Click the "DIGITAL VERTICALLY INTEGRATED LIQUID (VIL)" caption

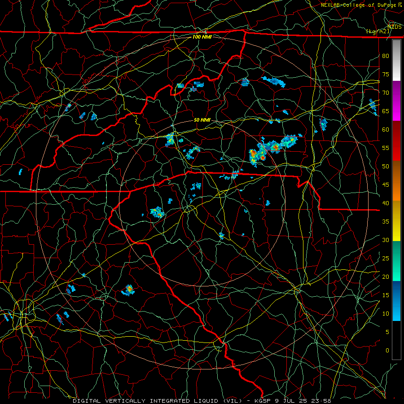pos(158,401)
